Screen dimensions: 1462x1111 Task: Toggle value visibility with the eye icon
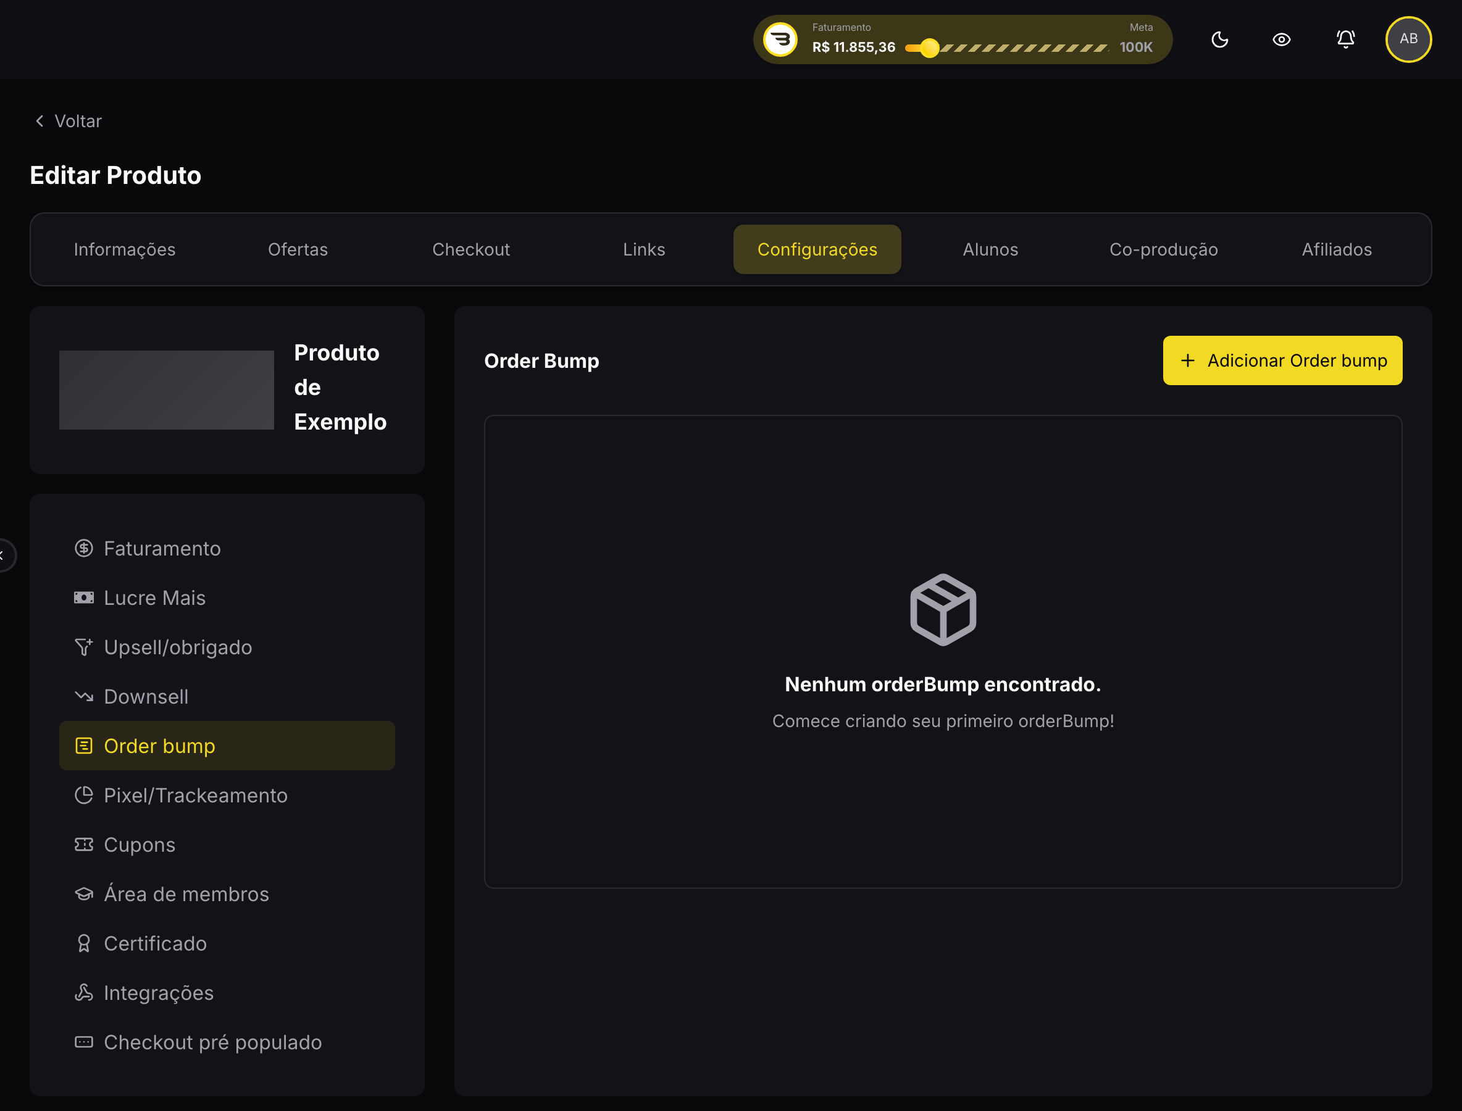pos(1281,40)
